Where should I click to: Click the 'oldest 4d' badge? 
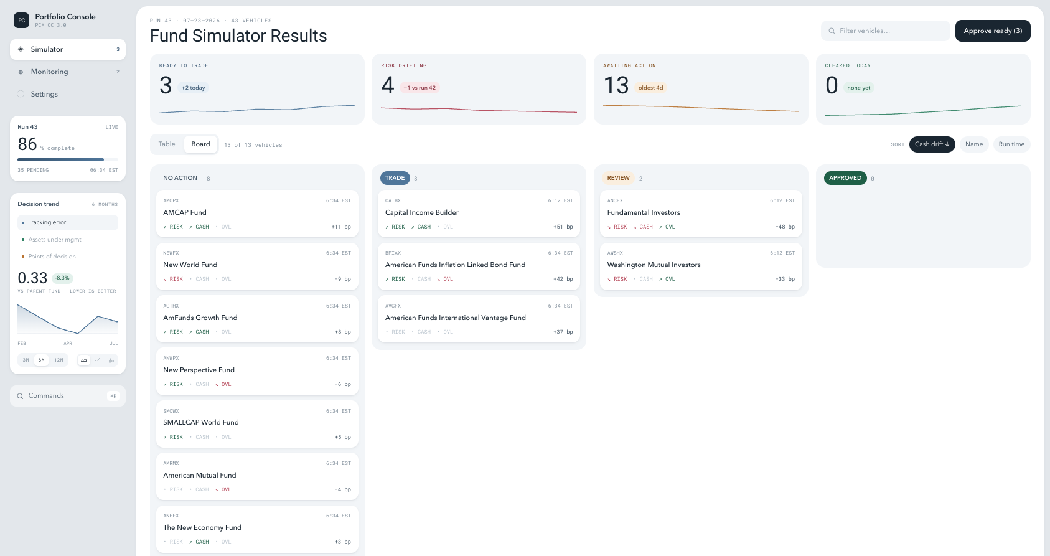(650, 88)
